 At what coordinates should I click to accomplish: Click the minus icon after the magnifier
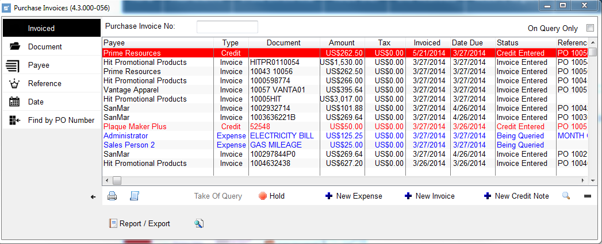pyautogui.click(x=588, y=196)
